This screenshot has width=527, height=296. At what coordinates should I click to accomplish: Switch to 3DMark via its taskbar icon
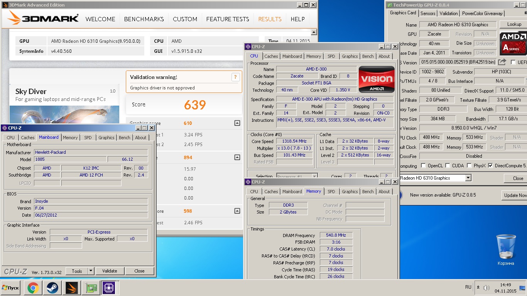[71, 288]
